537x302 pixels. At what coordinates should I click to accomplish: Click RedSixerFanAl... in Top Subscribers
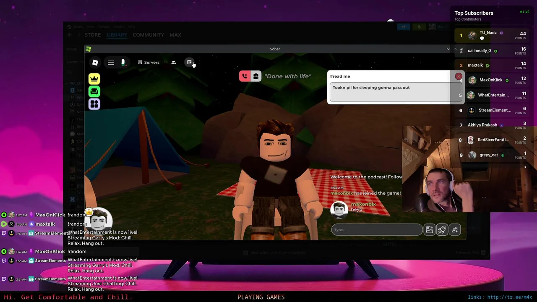point(491,140)
